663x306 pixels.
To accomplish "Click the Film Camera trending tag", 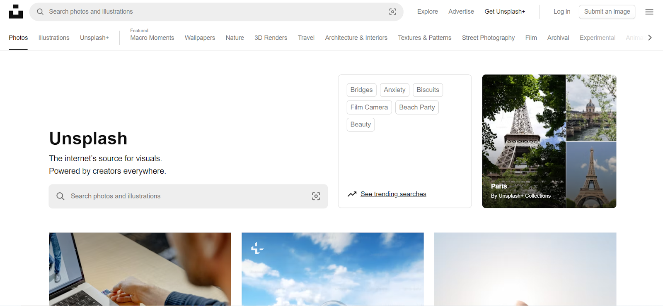I will 369,107.
